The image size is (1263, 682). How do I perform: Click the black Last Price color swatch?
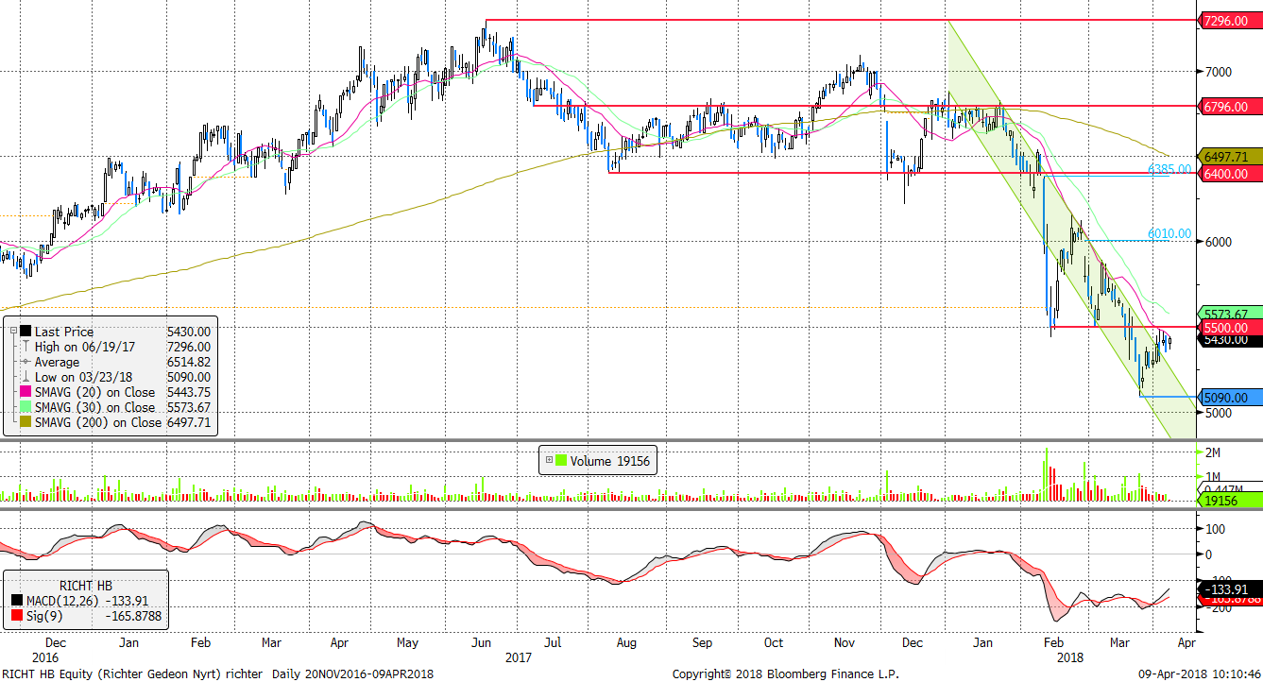26,332
